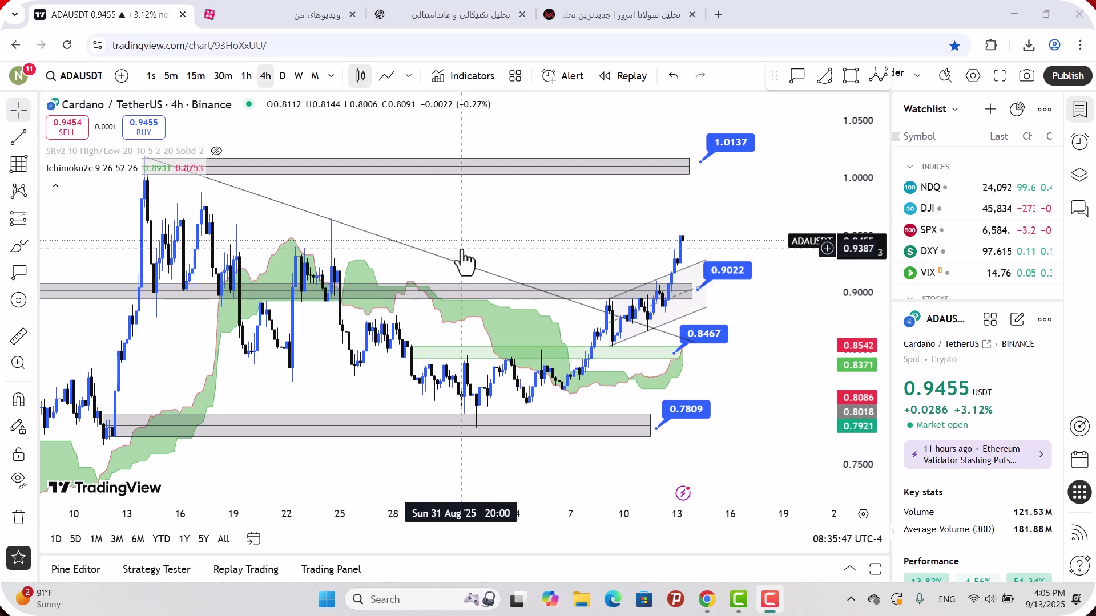Open the patterns tool in left toolbar
This screenshot has height=616, width=1096.
click(19, 191)
